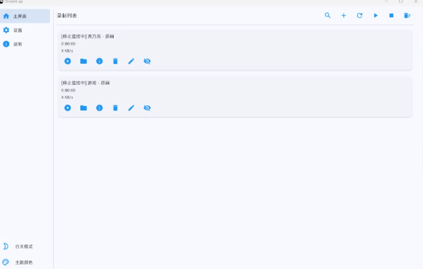The width and height of the screenshot is (423, 269).
Task: Edit the 游戏 recording settings
Action: [x=131, y=108]
